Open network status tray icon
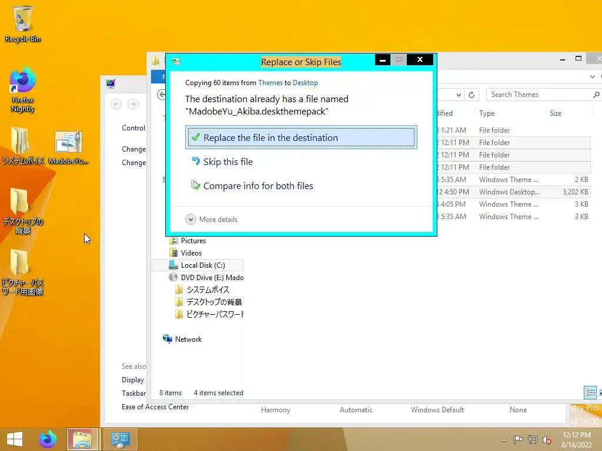The image size is (602, 451). [533, 440]
